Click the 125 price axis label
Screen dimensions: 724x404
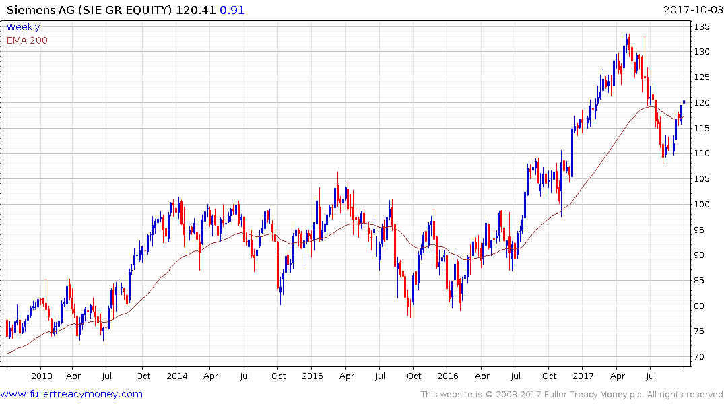coord(702,77)
